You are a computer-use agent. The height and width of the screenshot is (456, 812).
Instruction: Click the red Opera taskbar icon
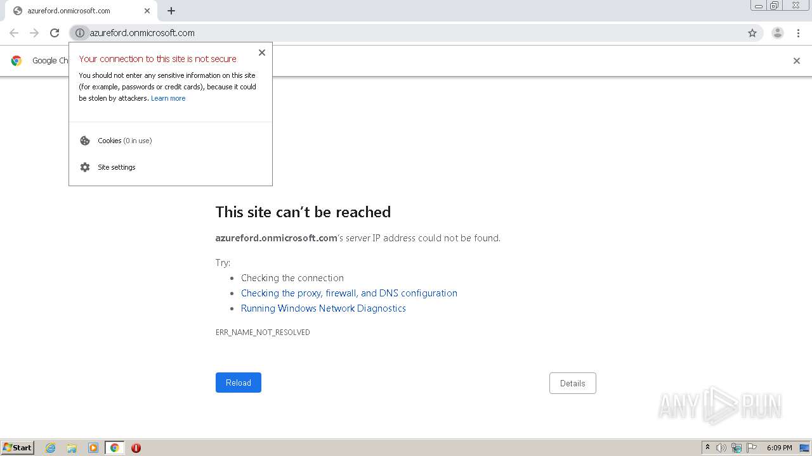[136, 448]
